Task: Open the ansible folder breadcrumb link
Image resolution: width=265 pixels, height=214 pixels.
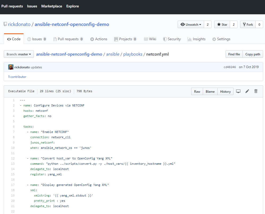Action: pos(113,54)
